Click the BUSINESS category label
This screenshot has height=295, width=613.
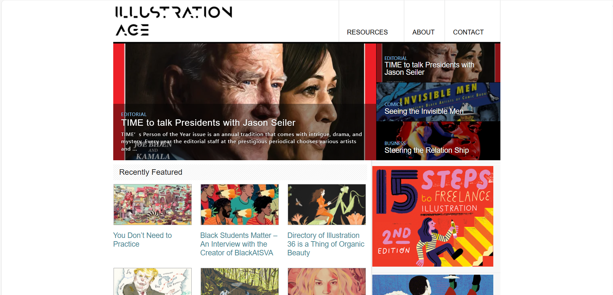pyautogui.click(x=395, y=143)
